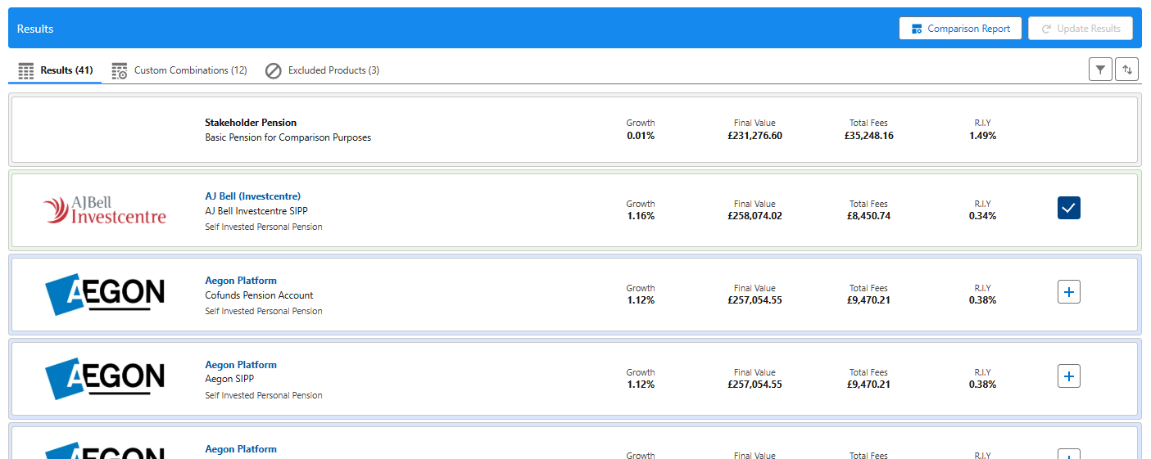Viewport: 1151px width, 459px height.
Task: Open the Custom Combinations (12) tab
Action: [179, 70]
